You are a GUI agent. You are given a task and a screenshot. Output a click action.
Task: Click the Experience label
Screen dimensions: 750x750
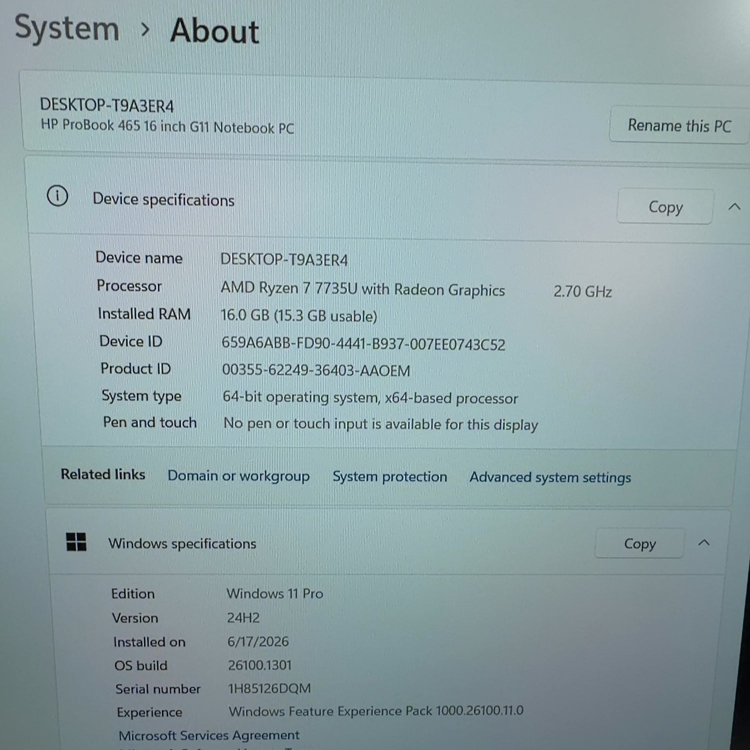(149, 712)
